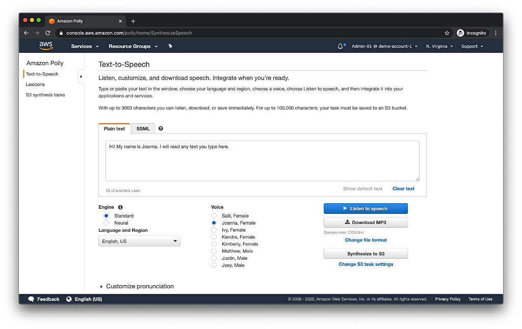Open a new browser tab with plus
Image resolution: width=522 pixels, height=329 pixels.
point(133,21)
